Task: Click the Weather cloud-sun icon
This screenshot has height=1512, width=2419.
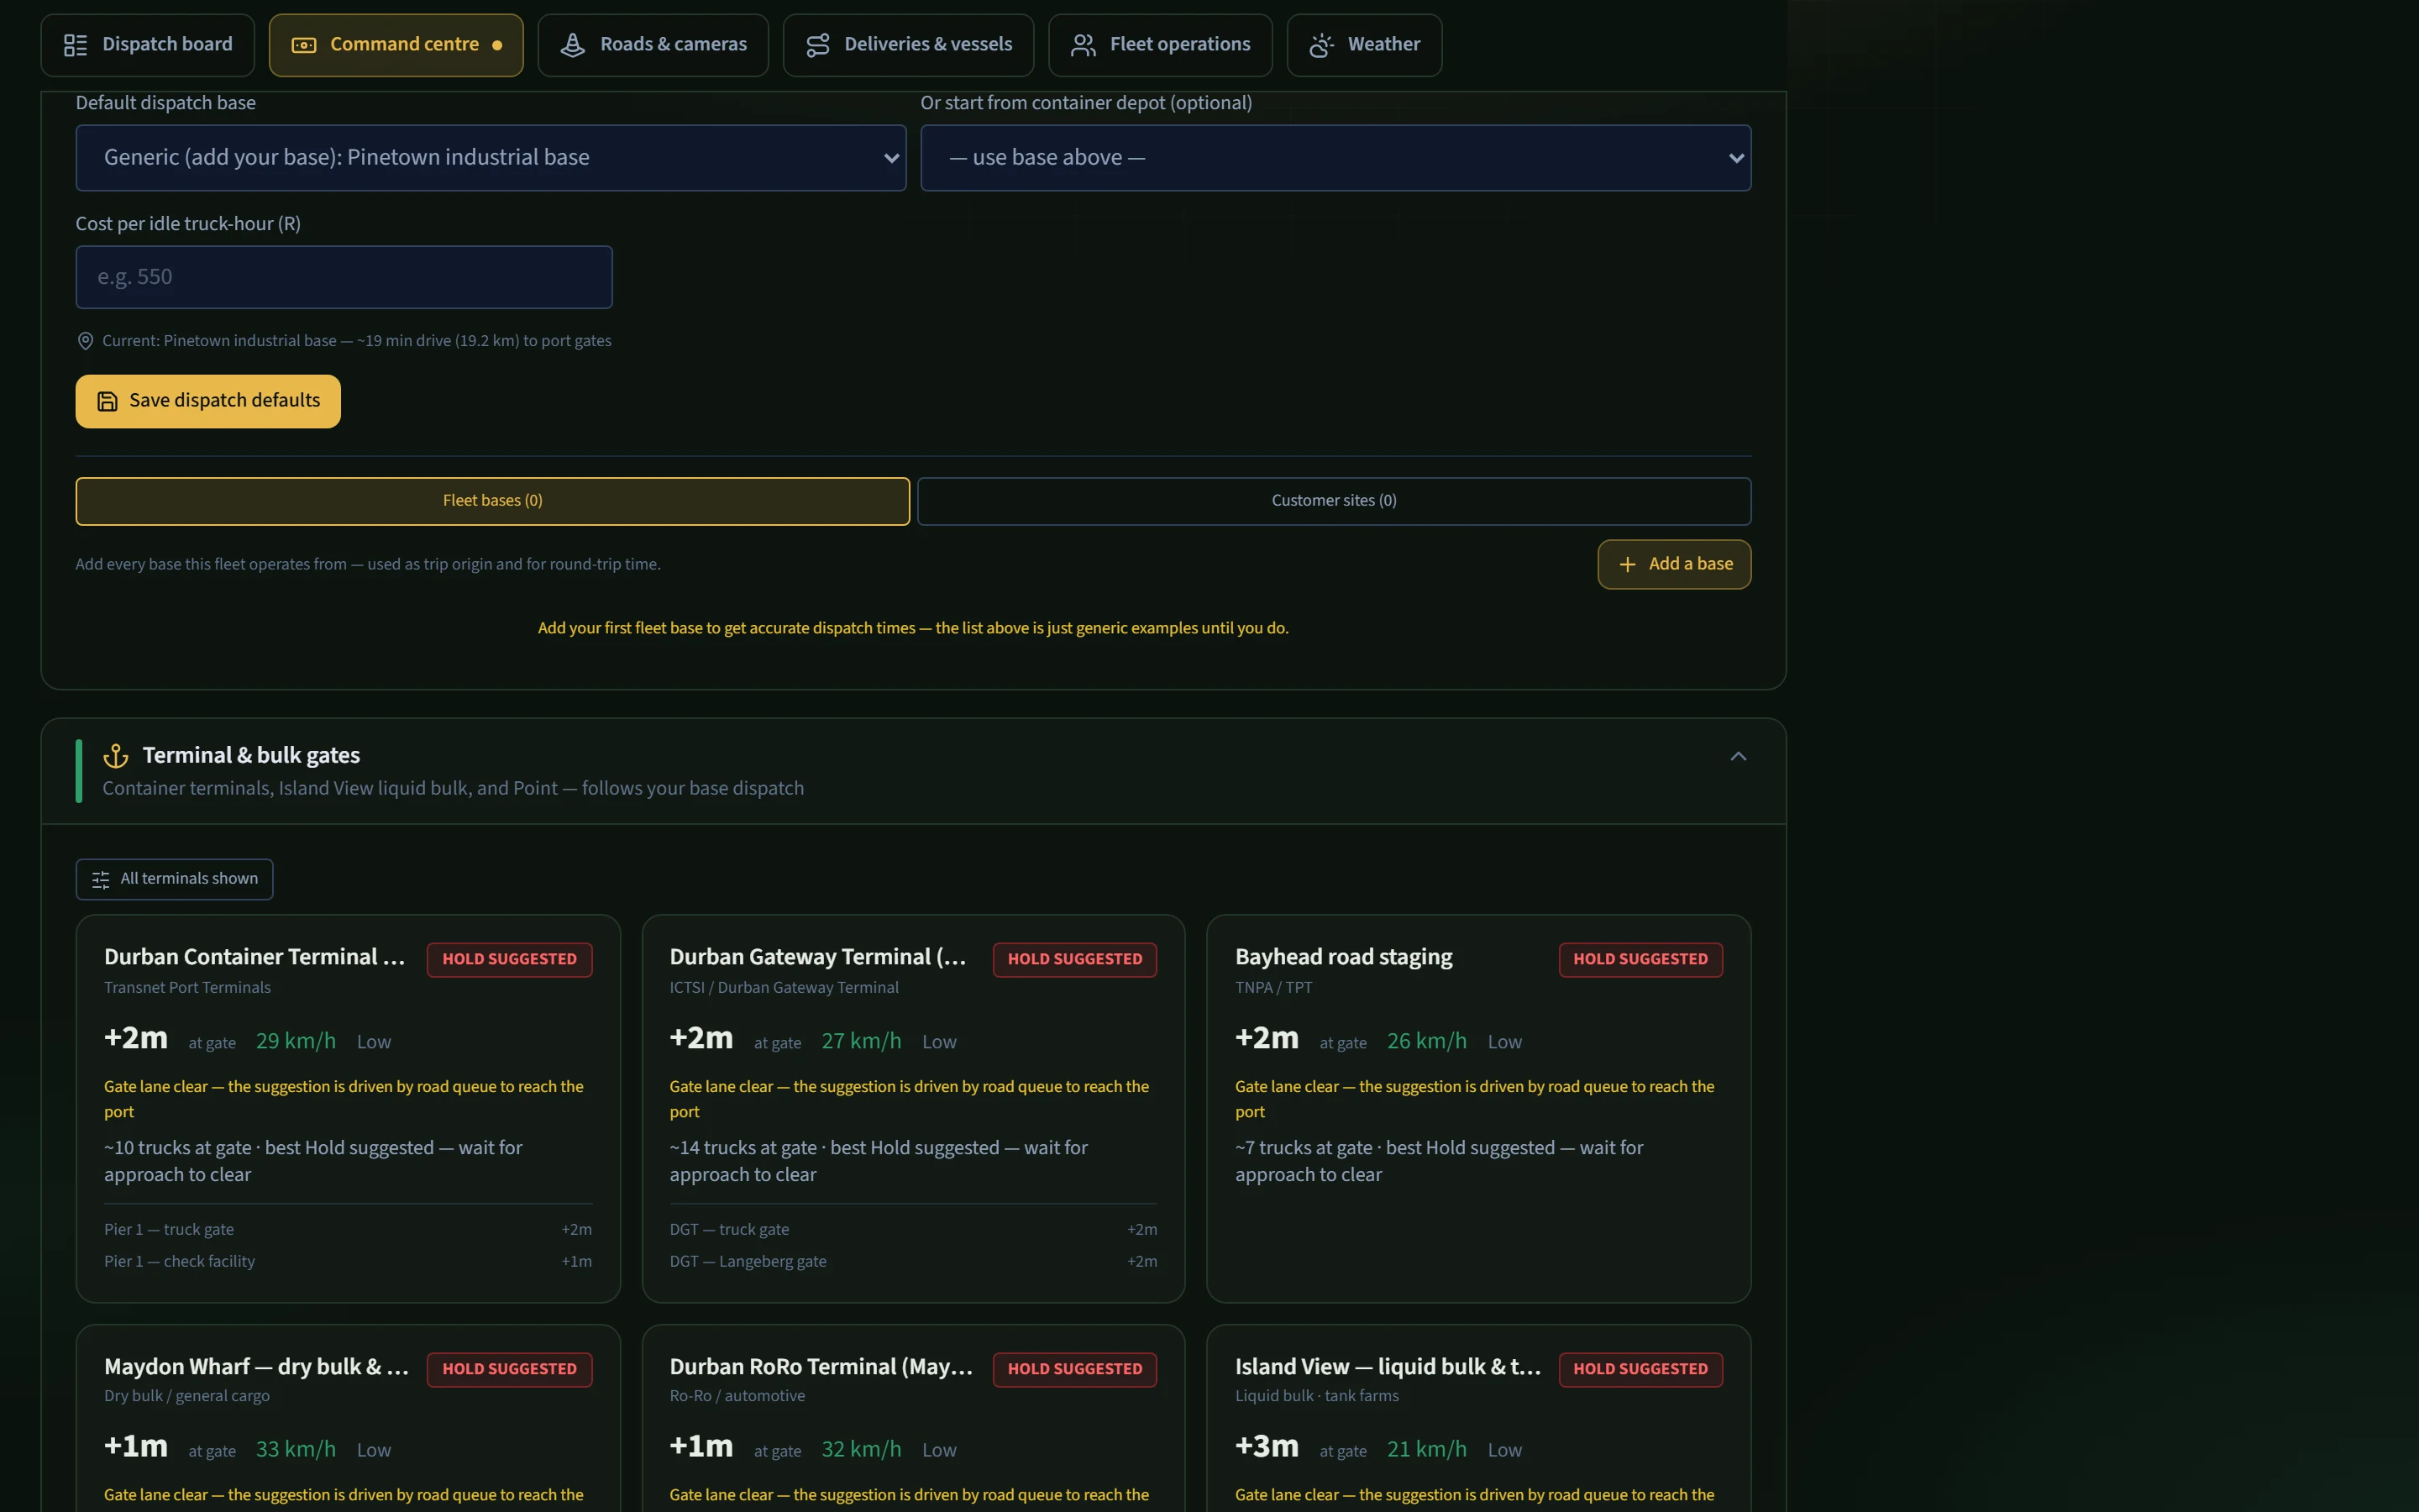Action: point(1321,45)
